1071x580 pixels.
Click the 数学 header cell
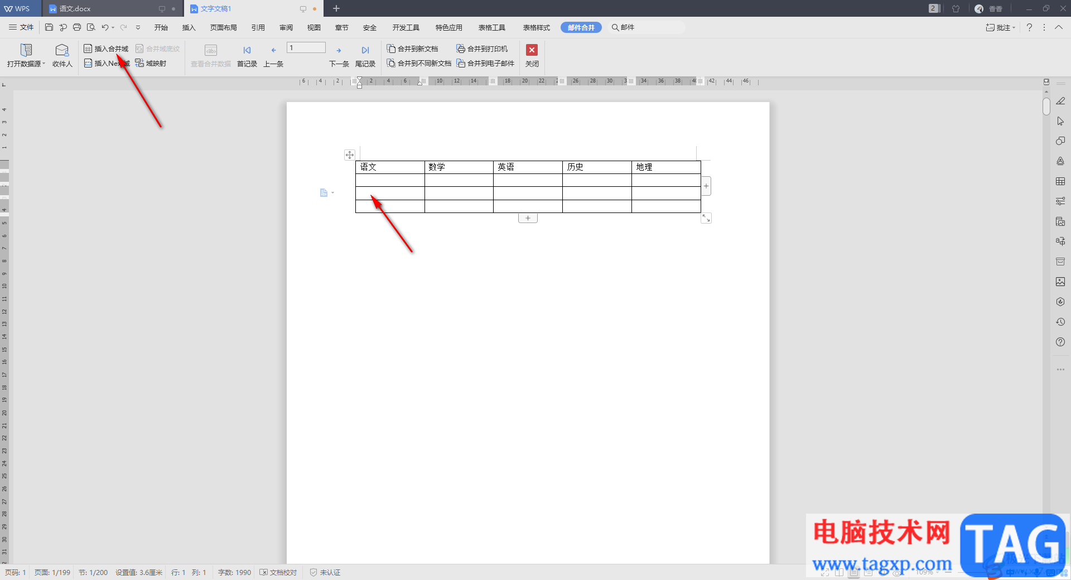(x=459, y=167)
